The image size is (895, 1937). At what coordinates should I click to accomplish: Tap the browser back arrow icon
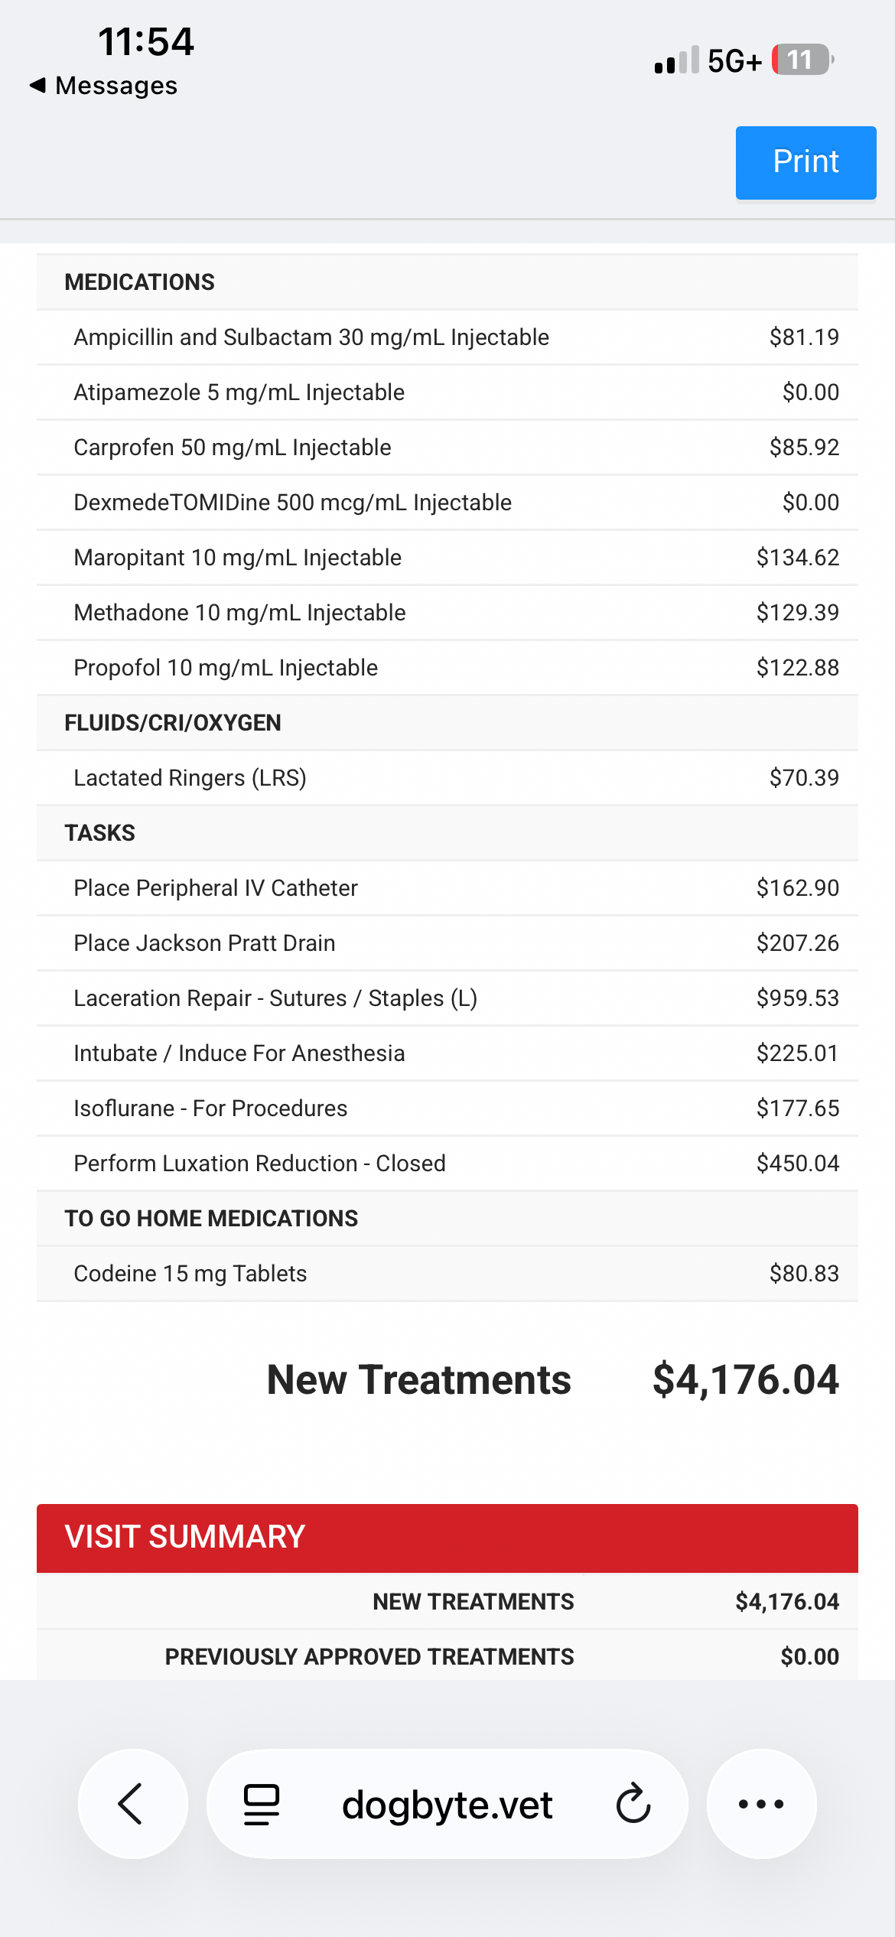132,1803
